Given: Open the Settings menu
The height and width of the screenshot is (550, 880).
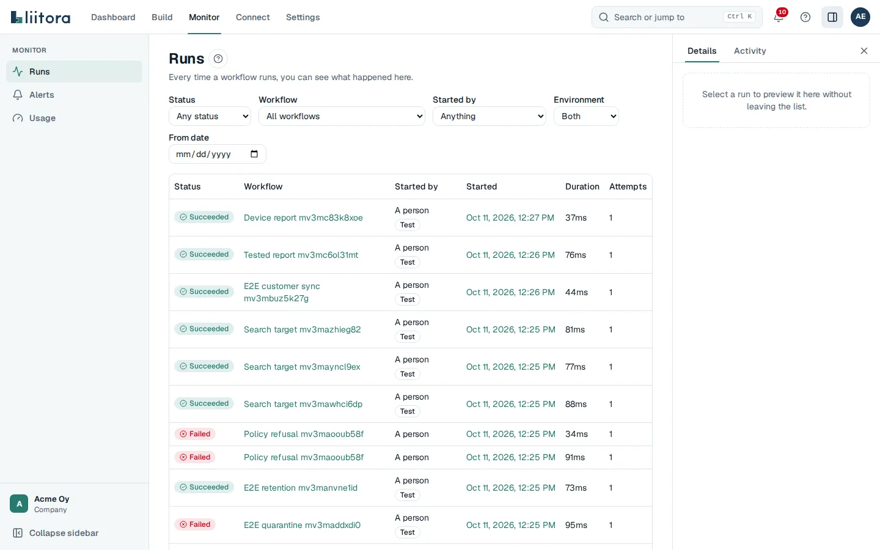Looking at the screenshot, I should 303,17.
